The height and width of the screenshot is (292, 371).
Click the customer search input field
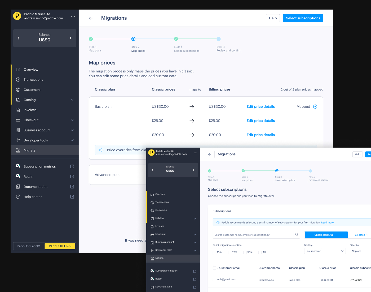pos(252,235)
